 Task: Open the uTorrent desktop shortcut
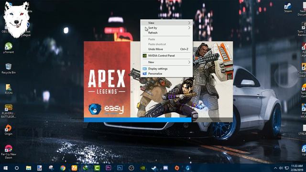[x=9, y=48]
